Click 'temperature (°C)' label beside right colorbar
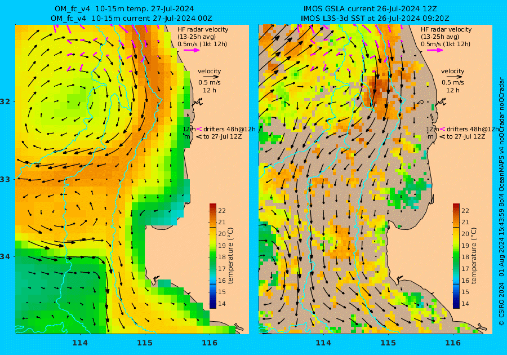 click(x=474, y=256)
